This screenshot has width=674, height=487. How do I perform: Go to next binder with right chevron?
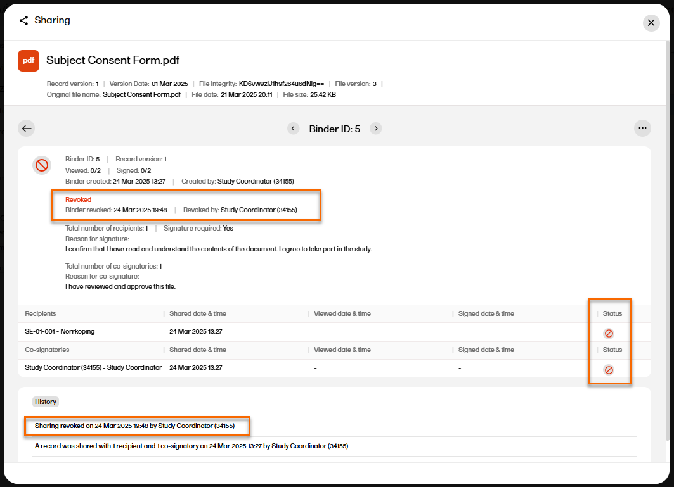pos(376,129)
